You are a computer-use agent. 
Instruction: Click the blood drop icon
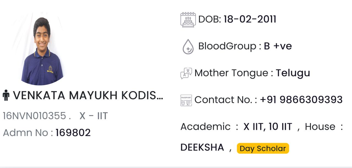(x=188, y=46)
